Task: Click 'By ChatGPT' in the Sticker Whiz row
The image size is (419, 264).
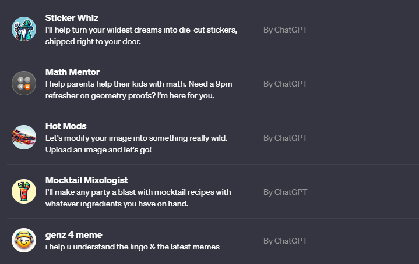Action: tap(285, 30)
